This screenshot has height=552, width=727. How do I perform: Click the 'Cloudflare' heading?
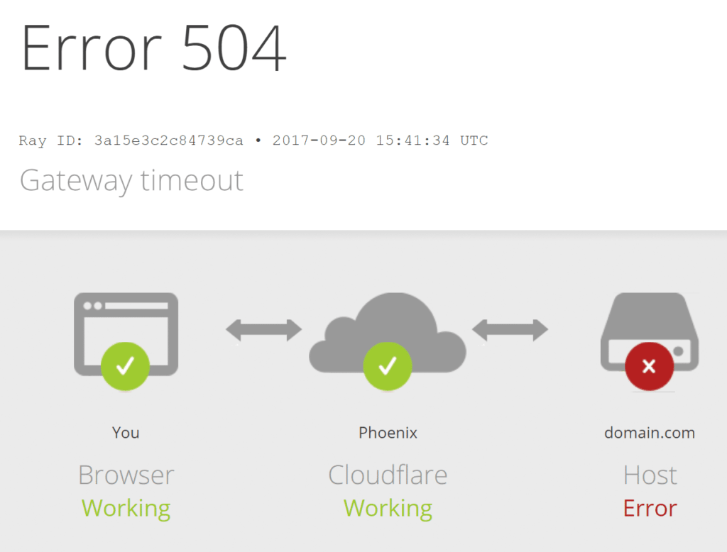(x=388, y=475)
